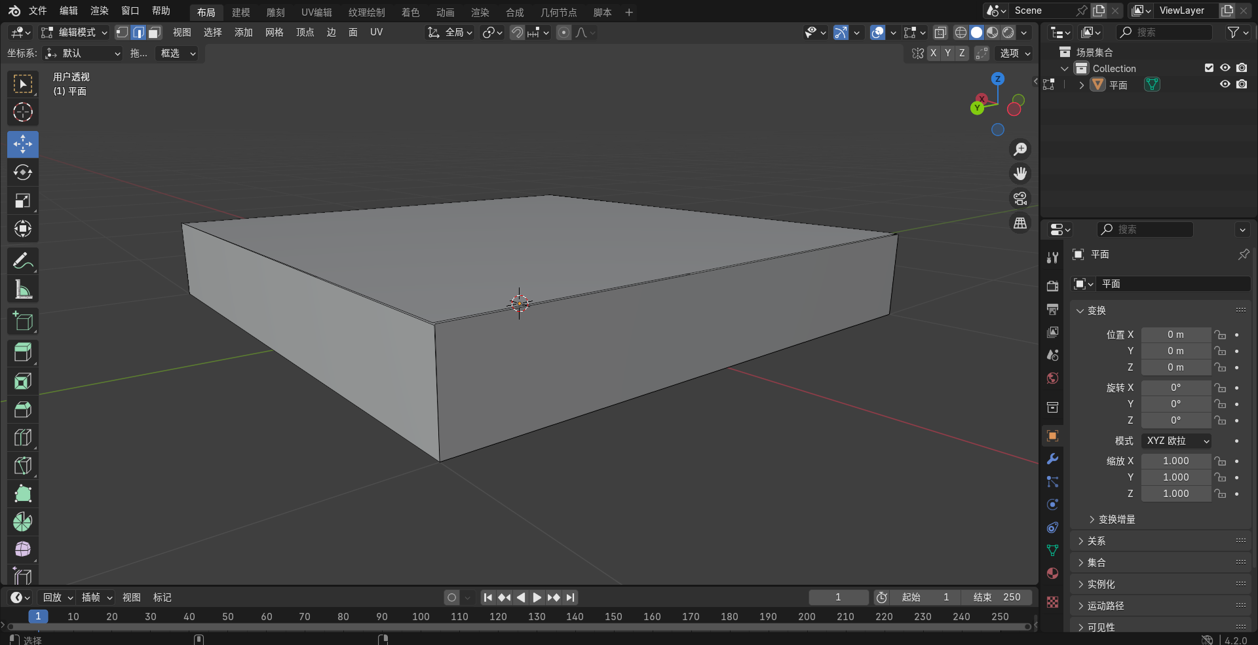Open the 选项 options dropdown
This screenshot has height=645, width=1258.
[x=1014, y=53]
